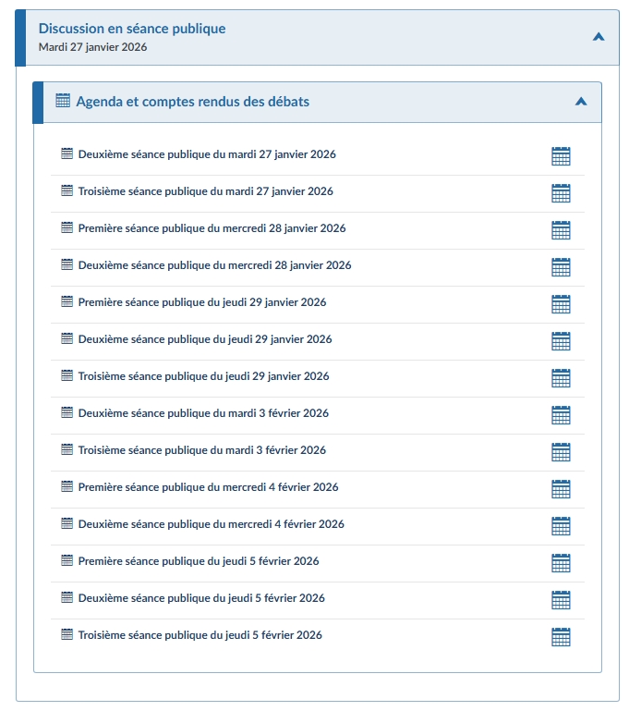629x711 pixels.
Task: Click calendar icon for Troisième séance 27 janvier
Action: (x=561, y=193)
